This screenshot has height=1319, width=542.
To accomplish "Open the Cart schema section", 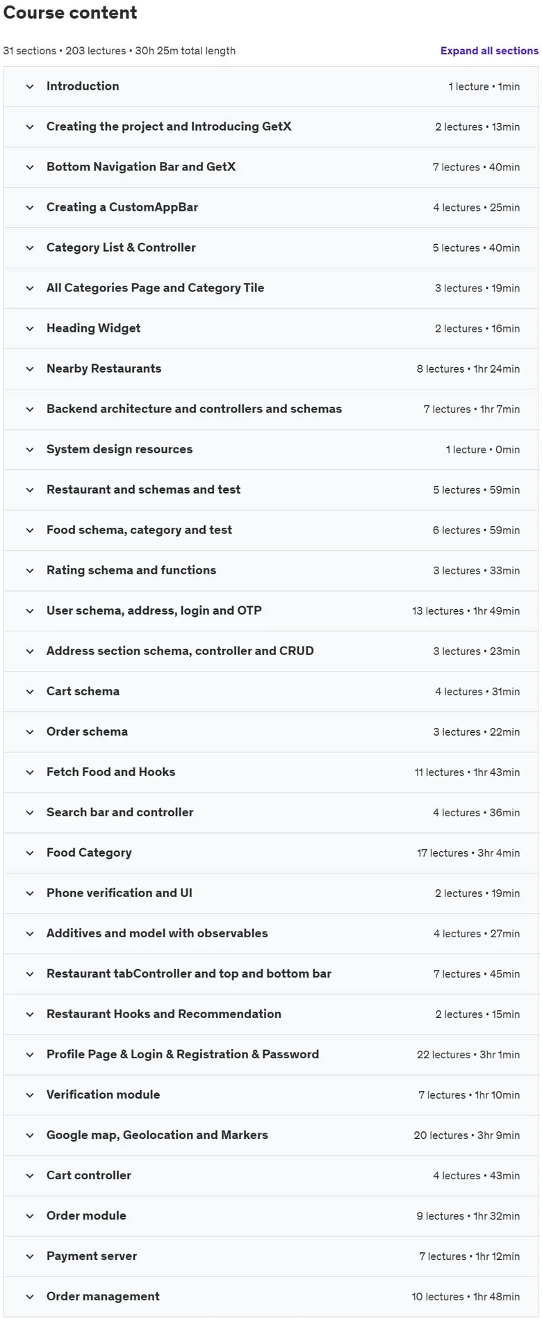I will 271,691.
